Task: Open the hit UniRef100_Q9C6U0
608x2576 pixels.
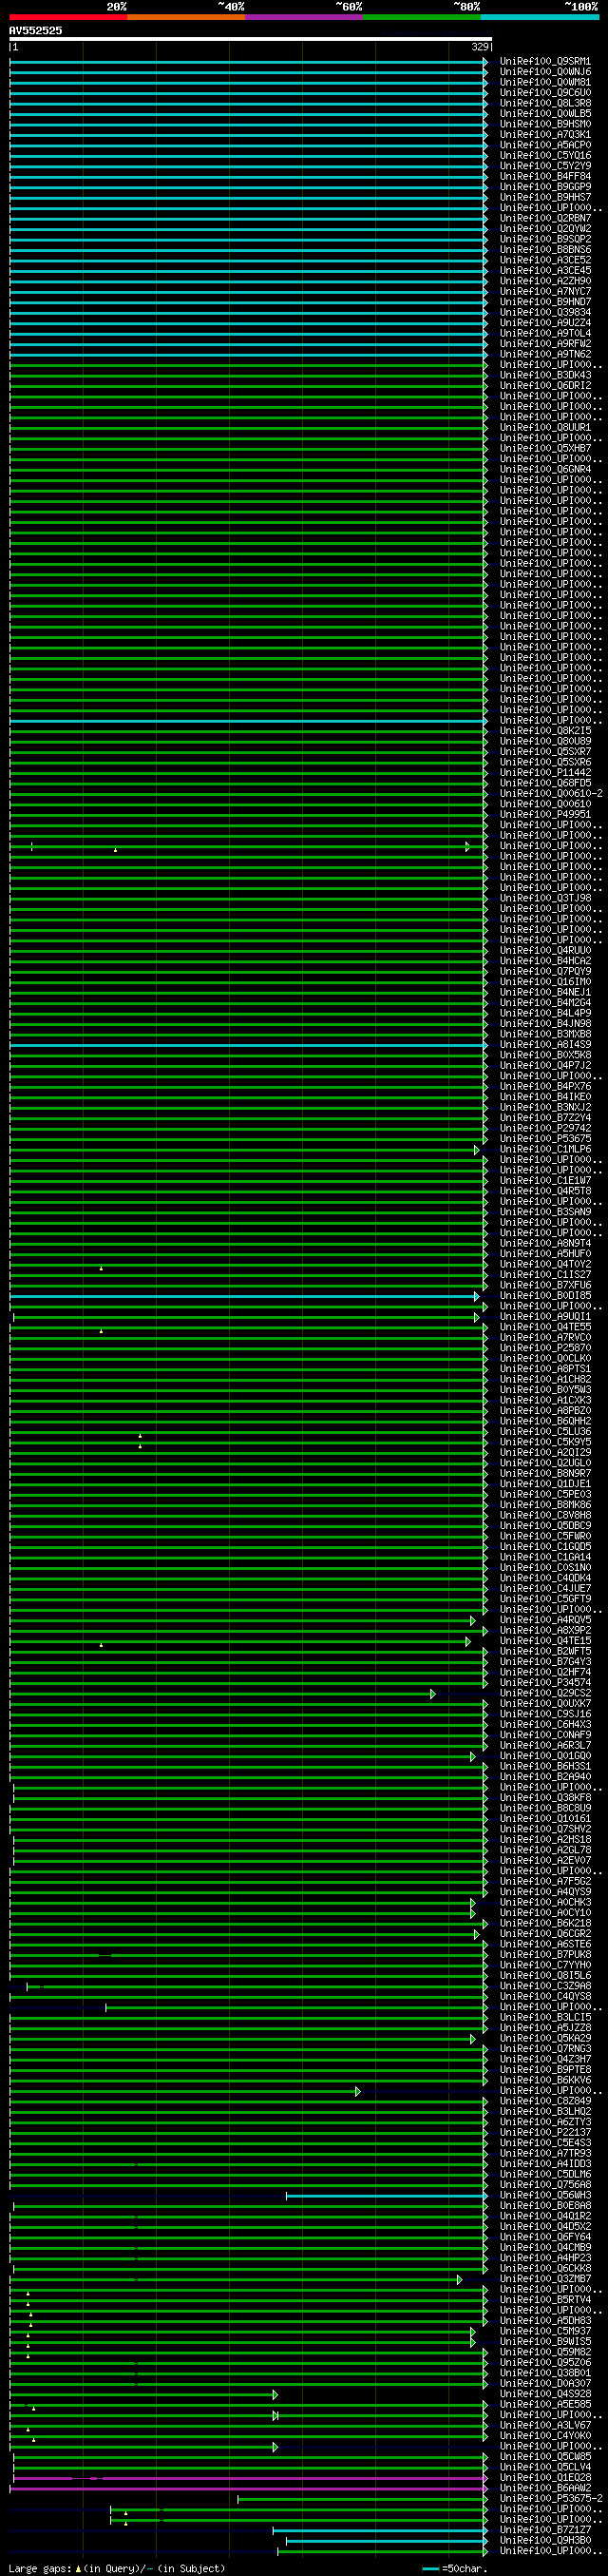Action: click(545, 93)
